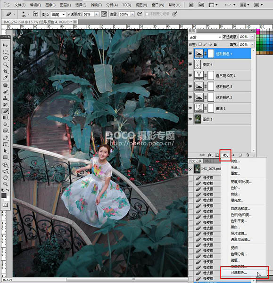The width and height of the screenshot is (273, 283).
Task: Select the History Brush tool
Action: pyautogui.click(x=5, y=105)
